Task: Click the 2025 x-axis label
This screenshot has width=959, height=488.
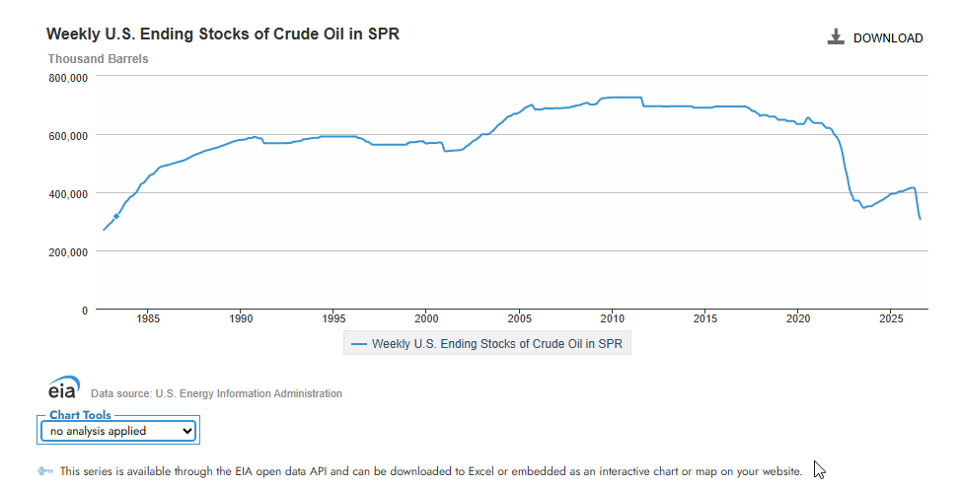Action: click(x=891, y=318)
